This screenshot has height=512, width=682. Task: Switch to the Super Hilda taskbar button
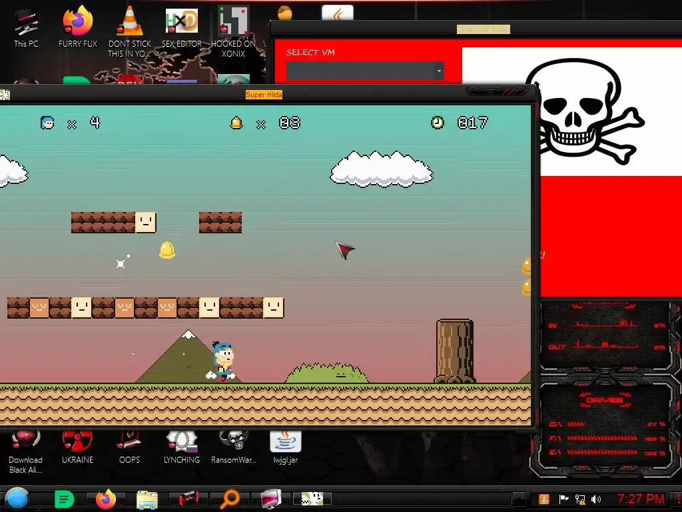[312, 499]
